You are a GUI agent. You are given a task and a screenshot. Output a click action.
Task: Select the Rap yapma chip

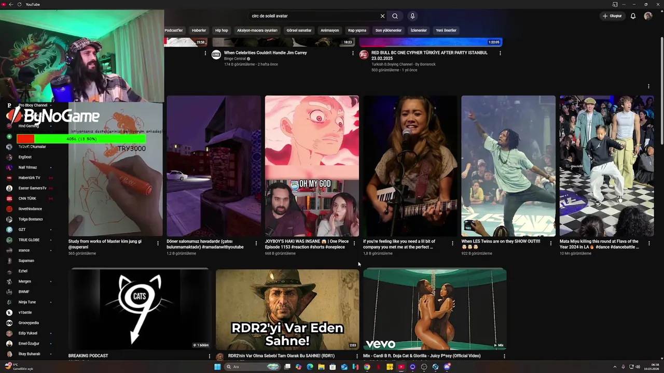357,30
